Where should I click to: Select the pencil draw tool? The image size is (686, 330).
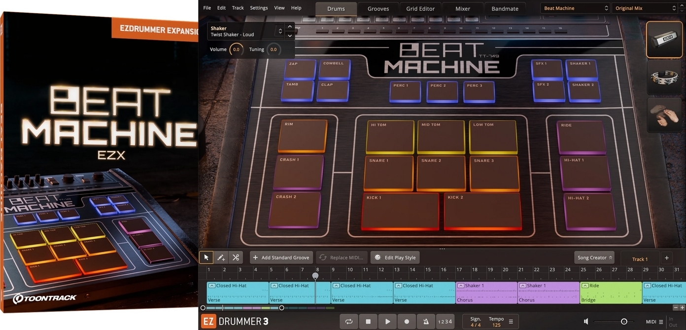[221, 257]
